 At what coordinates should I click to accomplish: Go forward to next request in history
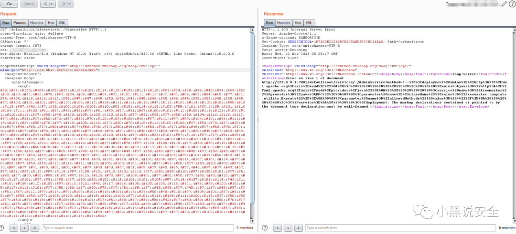[x=64, y=4]
